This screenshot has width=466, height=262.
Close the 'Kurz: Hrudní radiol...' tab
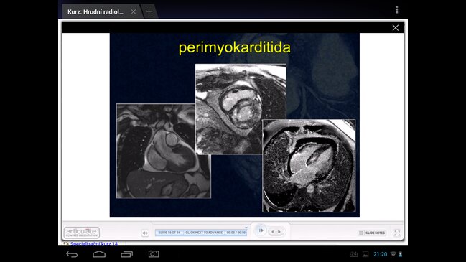point(134,11)
